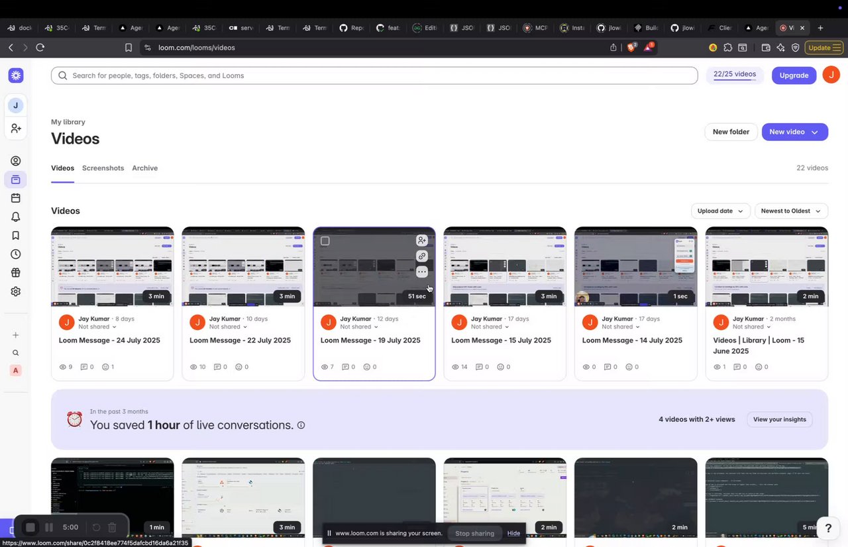Stop the Loom recording

(x=30, y=528)
